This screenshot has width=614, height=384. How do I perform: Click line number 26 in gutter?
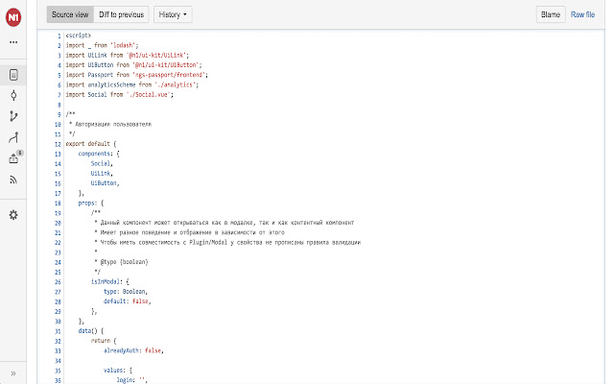pos(58,281)
